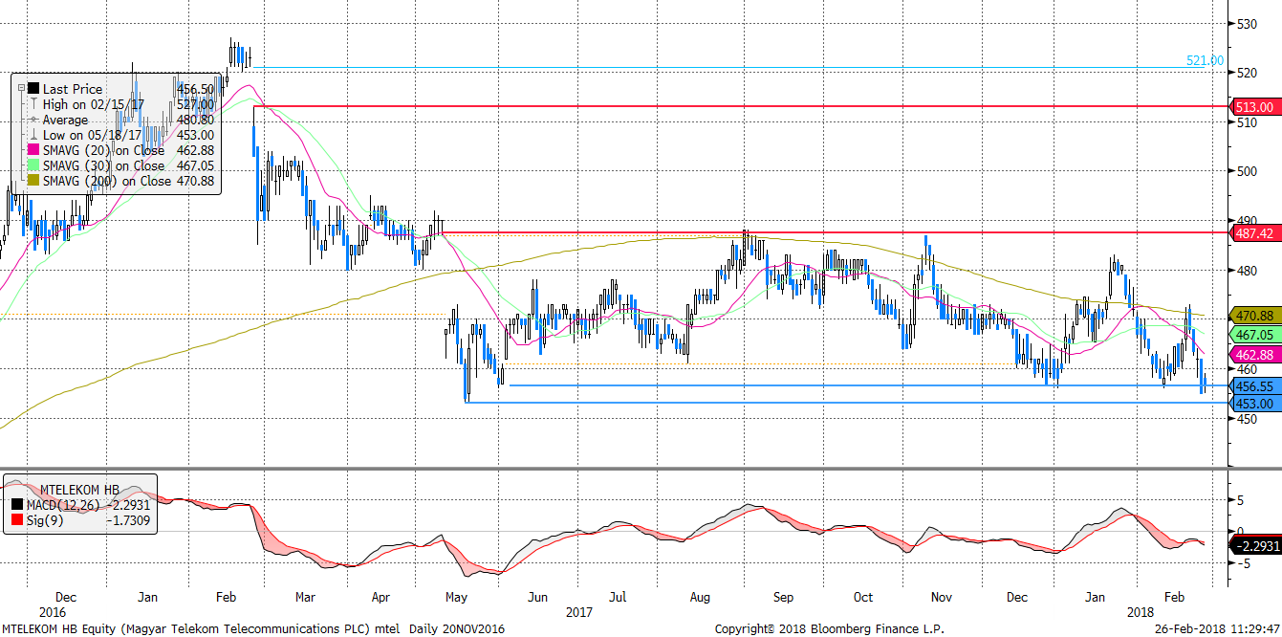This screenshot has width=1282, height=637.
Task: Click the 480 tick on price axis
Action: pos(1246,271)
